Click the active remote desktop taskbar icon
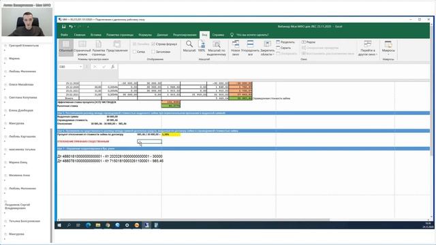The height and width of the screenshot is (245, 436). [x=146, y=225]
